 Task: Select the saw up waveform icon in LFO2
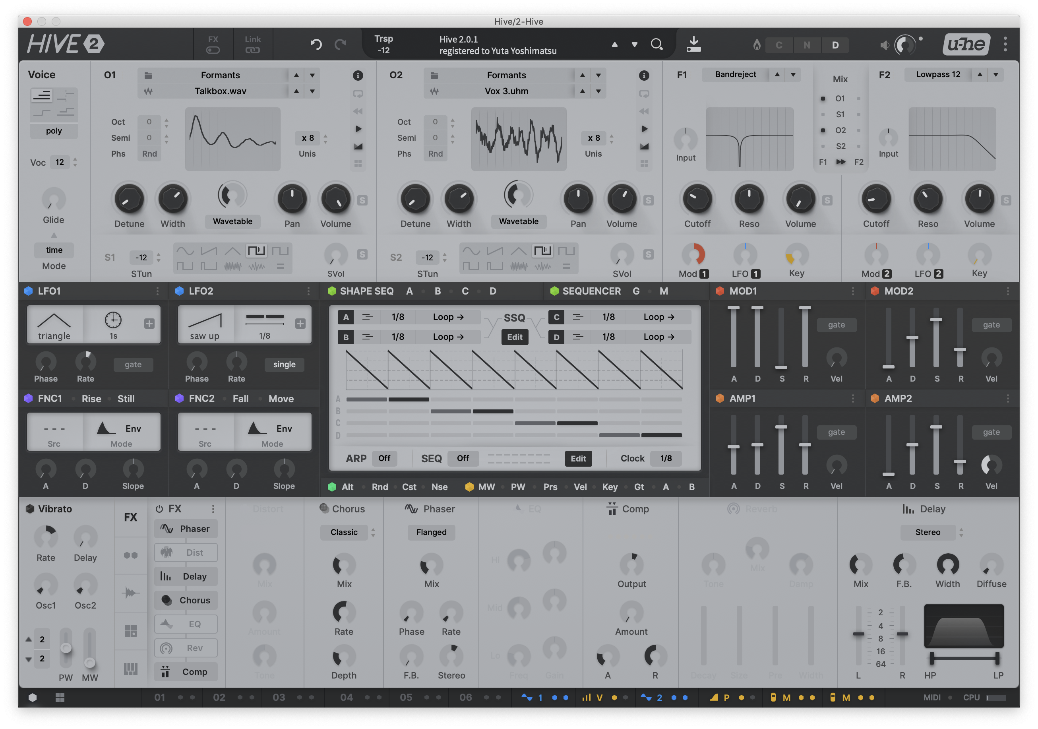click(x=205, y=321)
